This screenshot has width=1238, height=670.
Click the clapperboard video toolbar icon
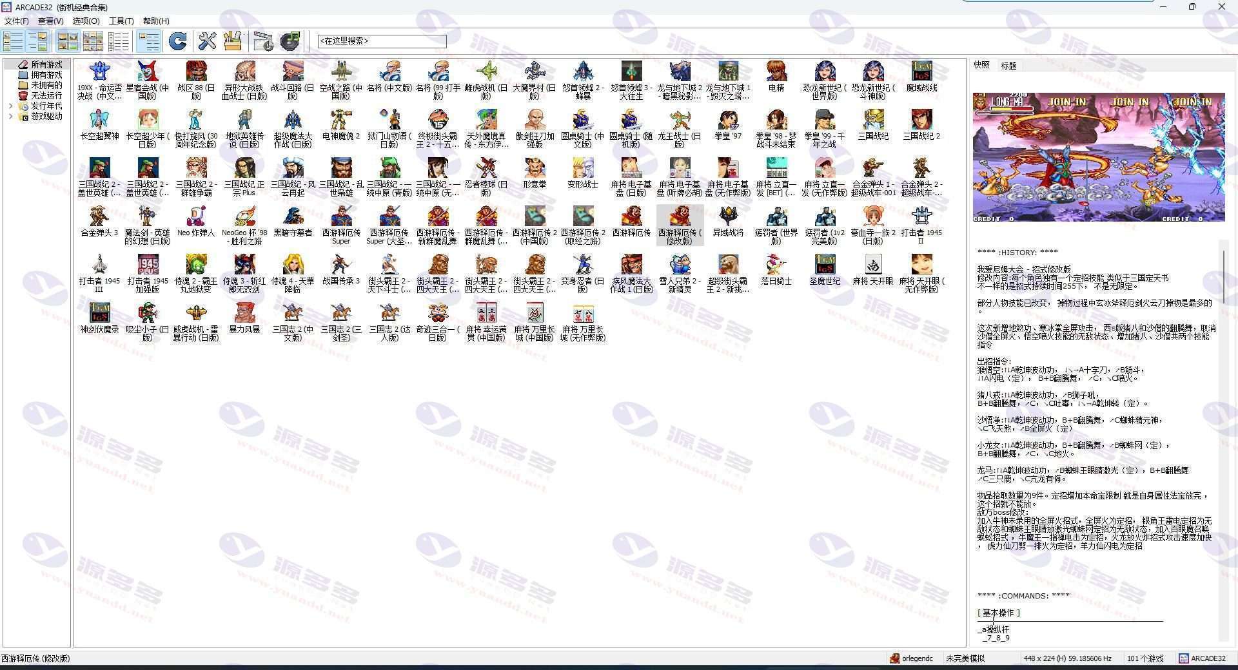(263, 41)
